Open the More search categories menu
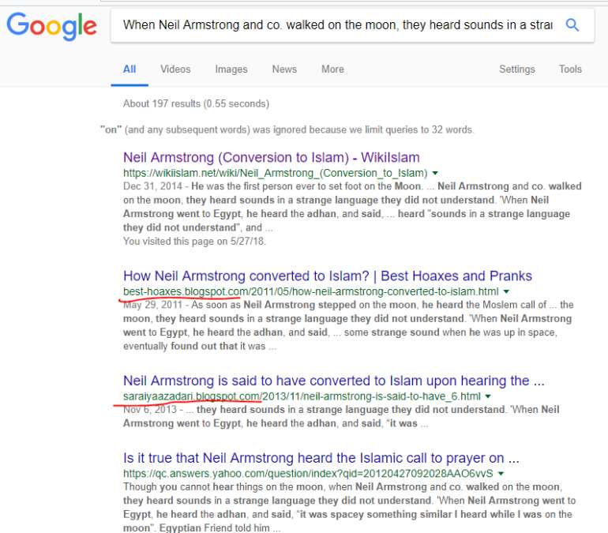This screenshot has height=533, width=608. click(332, 69)
